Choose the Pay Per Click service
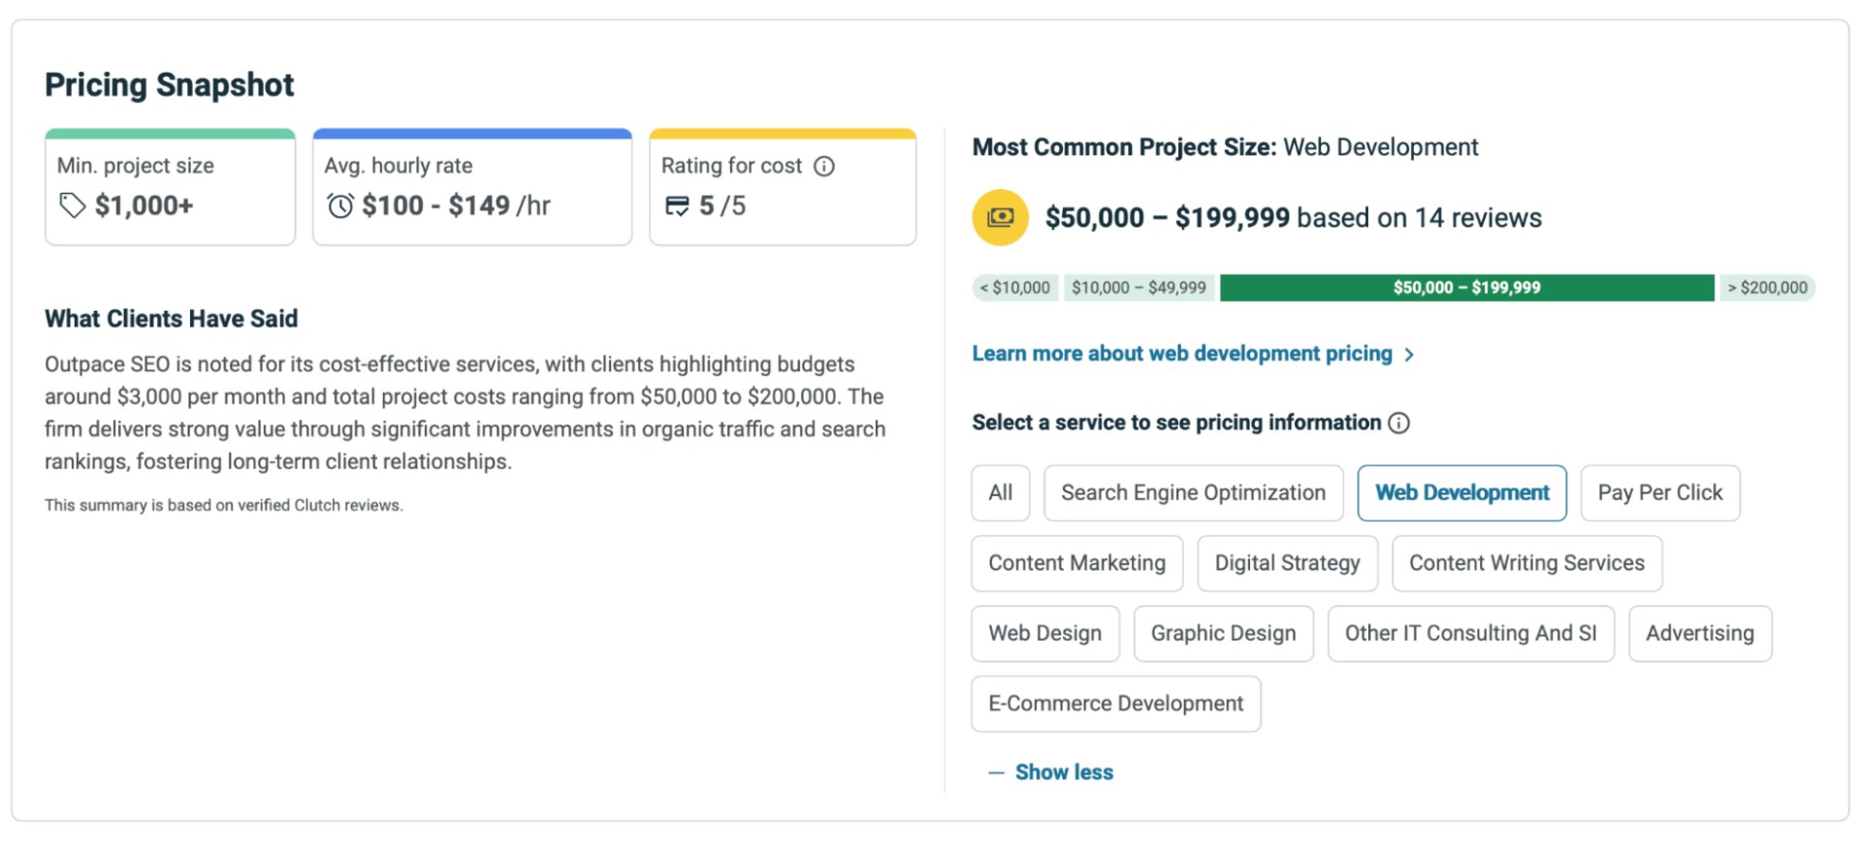Image resolution: width=1862 pixels, height=848 pixels. pyautogui.click(x=1659, y=492)
